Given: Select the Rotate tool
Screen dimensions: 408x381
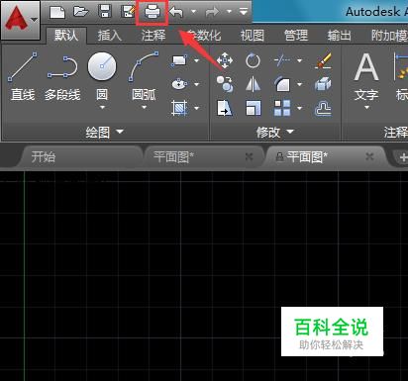Looking at the screenshot, I should coord(253,60).
